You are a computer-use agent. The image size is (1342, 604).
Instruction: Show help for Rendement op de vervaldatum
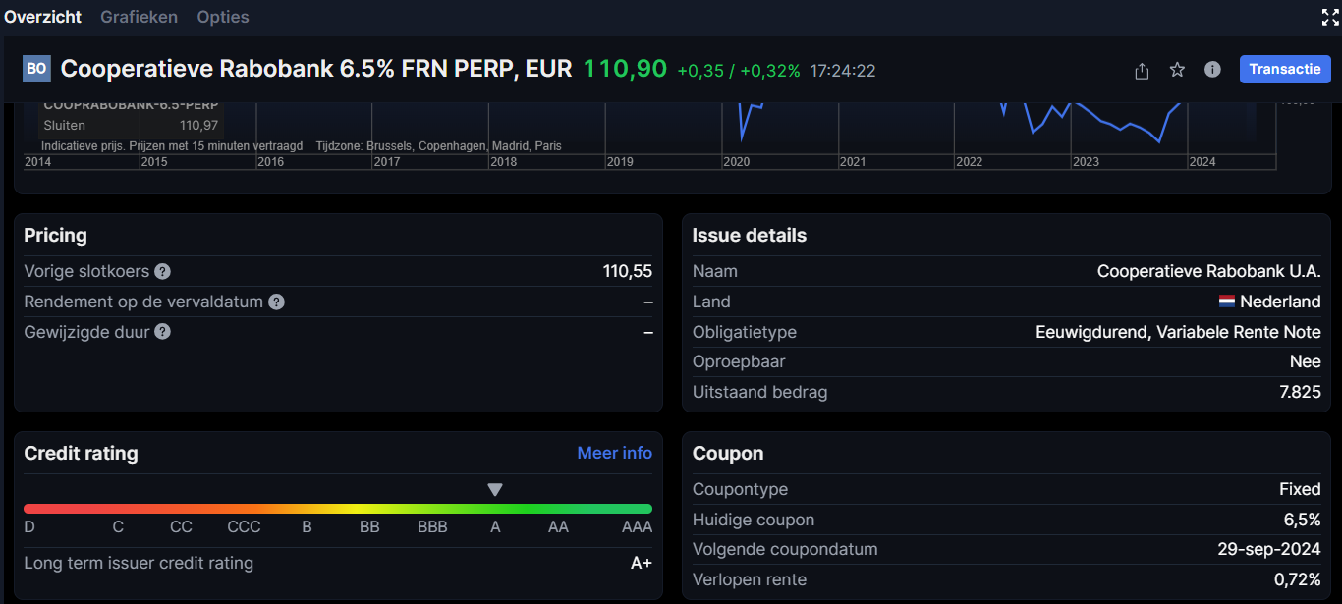point(277,302)
